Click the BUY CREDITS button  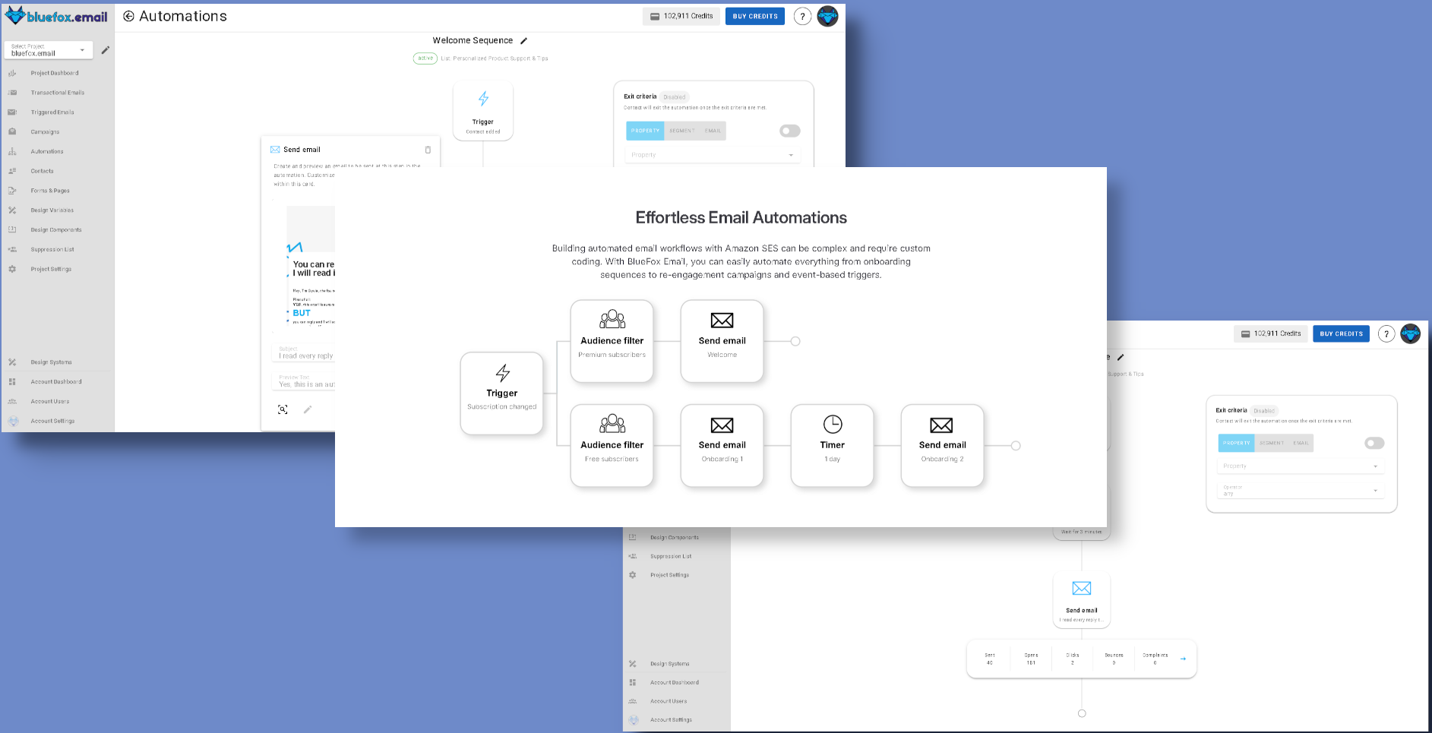[754, 16]
